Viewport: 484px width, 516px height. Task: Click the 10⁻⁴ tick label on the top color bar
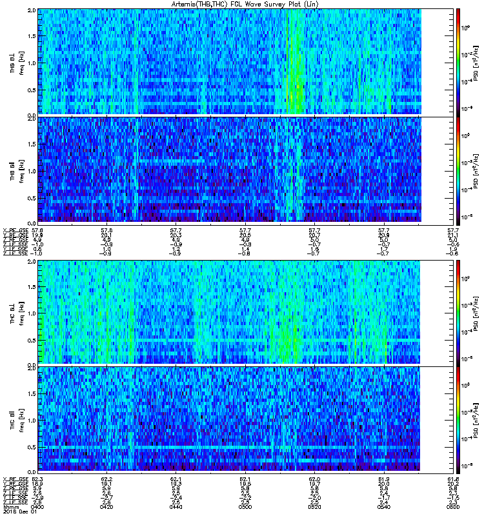pyautogui.click(x=466, y=81)
